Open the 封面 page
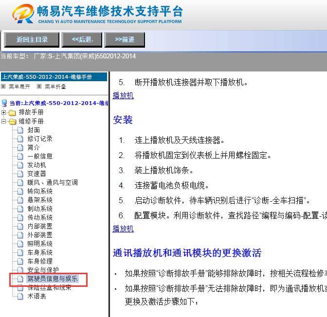This screenshot has height=317, width=327. pos(34,130)
